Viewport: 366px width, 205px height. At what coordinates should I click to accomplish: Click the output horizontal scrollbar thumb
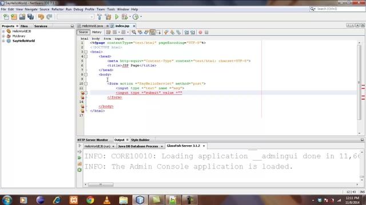(101, 184)
